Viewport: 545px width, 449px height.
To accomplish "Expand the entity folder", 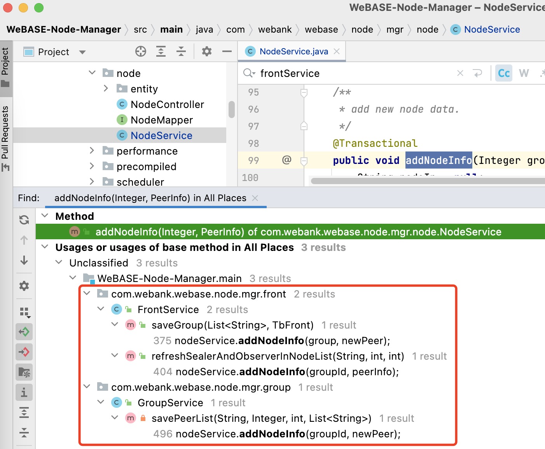I will click(106, 89).
